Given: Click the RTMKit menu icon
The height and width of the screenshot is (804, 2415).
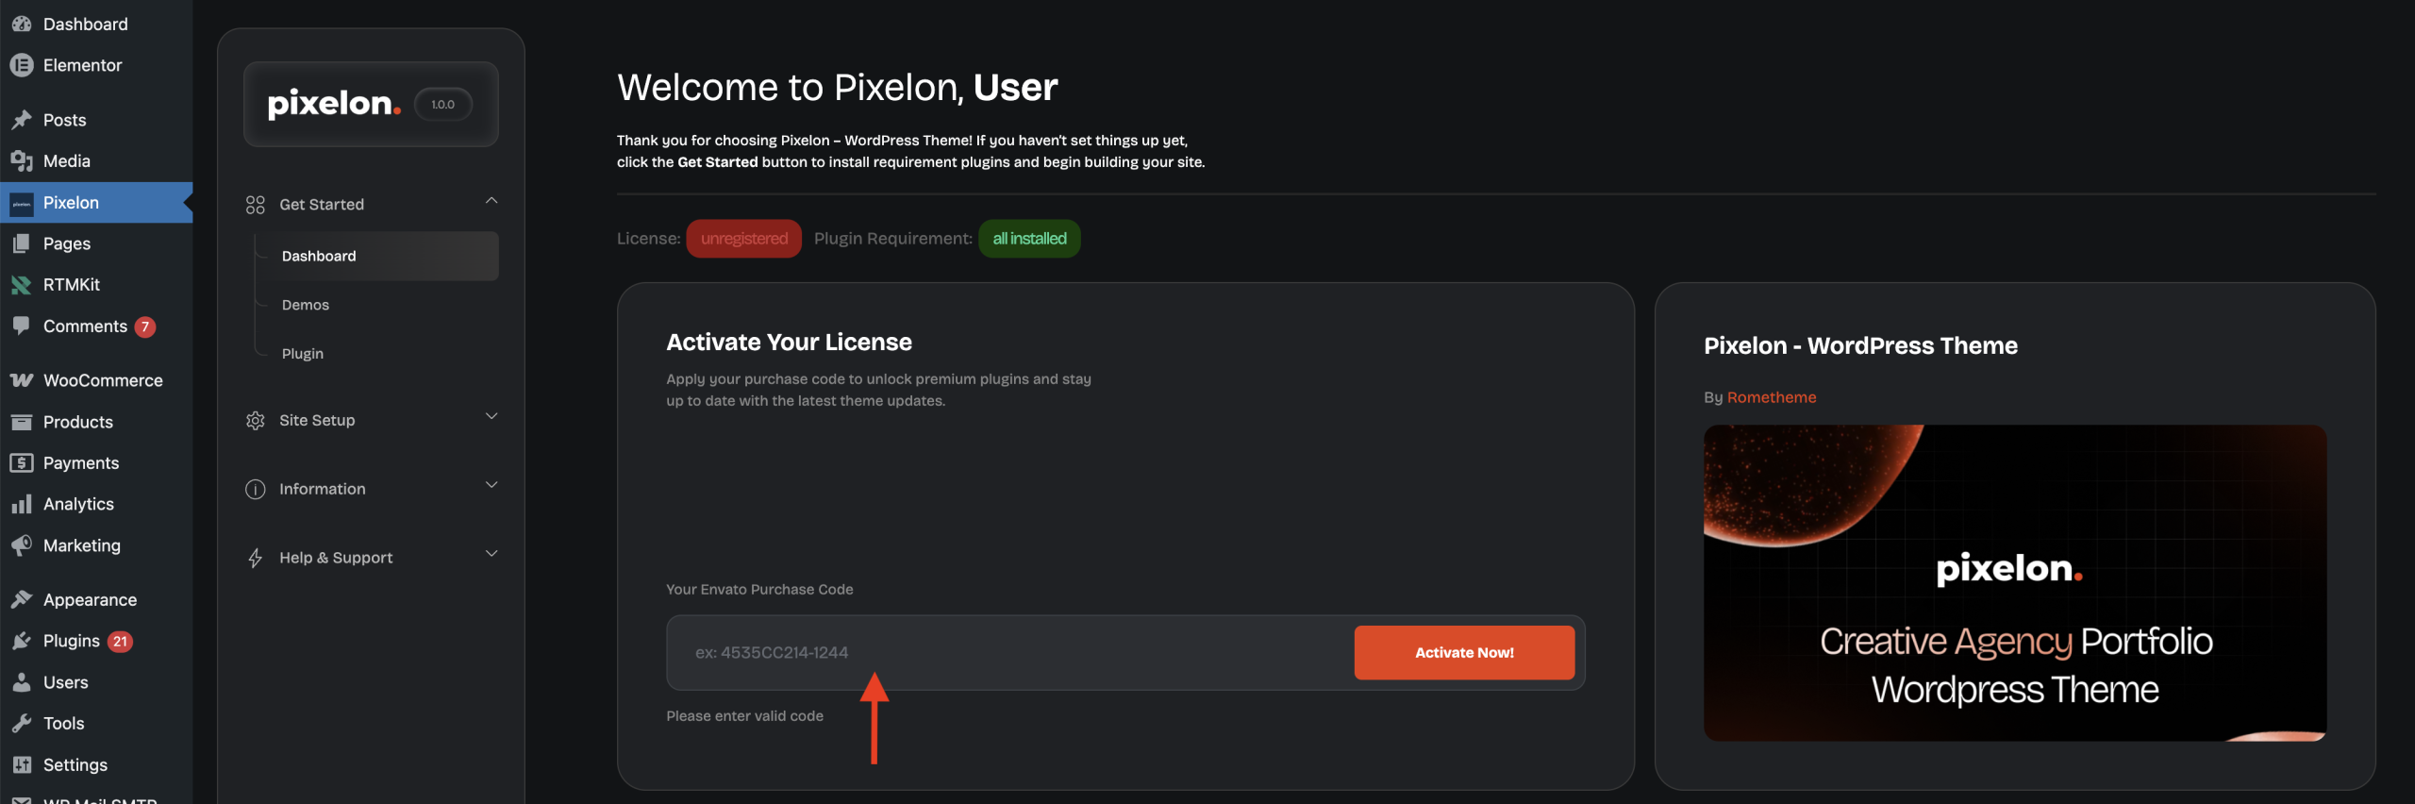Looking at the screenshot, I should coord(21,285).
